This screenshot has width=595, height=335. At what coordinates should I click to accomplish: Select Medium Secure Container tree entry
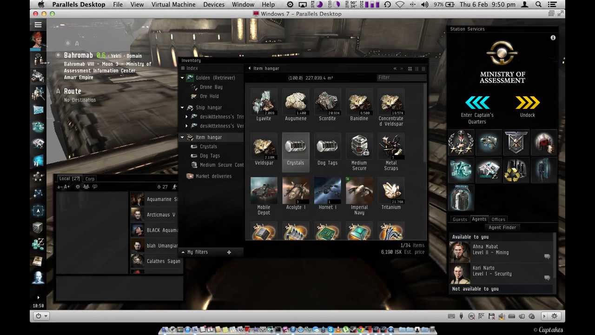click(x=221, y=165)
